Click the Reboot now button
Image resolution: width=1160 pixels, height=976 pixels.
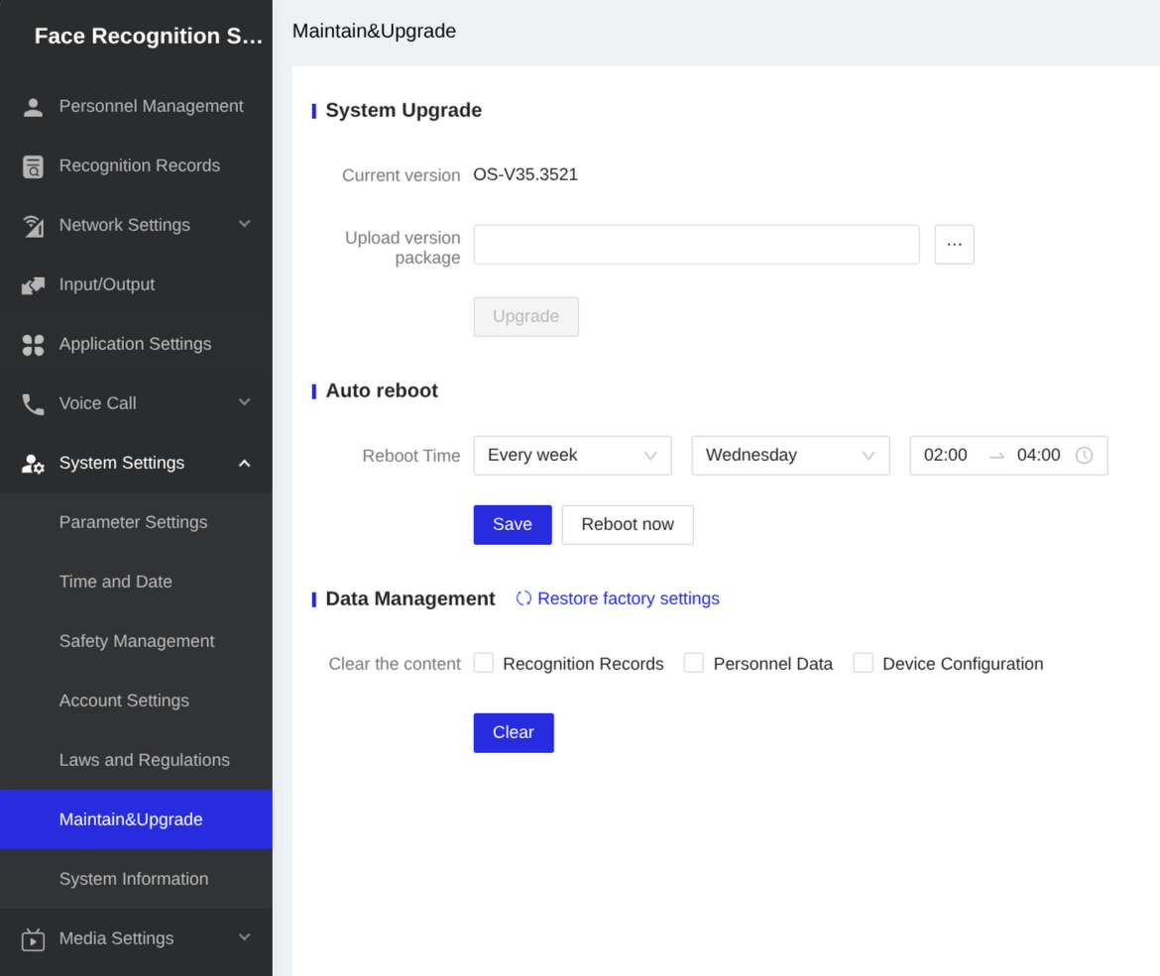tap(628, 525)
